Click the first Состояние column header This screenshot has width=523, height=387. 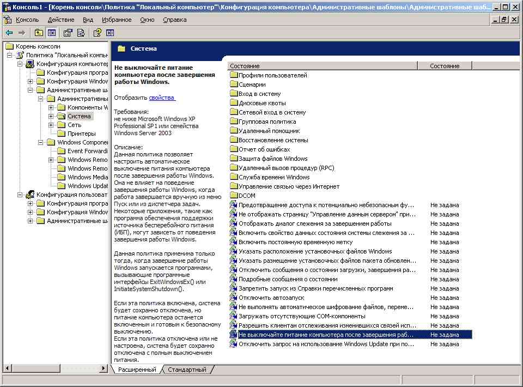(323, 66)
